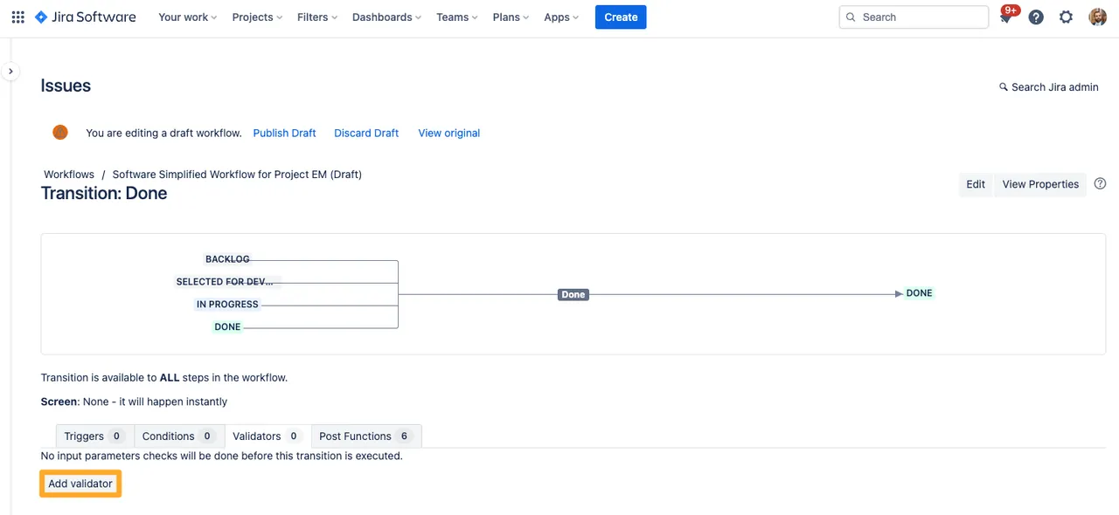Open the Filters menu
This screenshot has height=515, width=1119.
pos(317,17)
